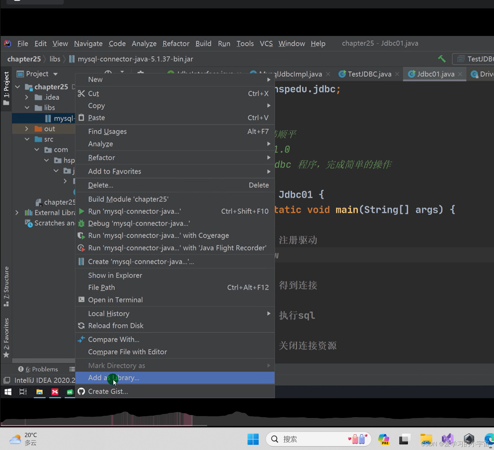
Task: Click the red X app in inner taskbar
Action: 55,392
